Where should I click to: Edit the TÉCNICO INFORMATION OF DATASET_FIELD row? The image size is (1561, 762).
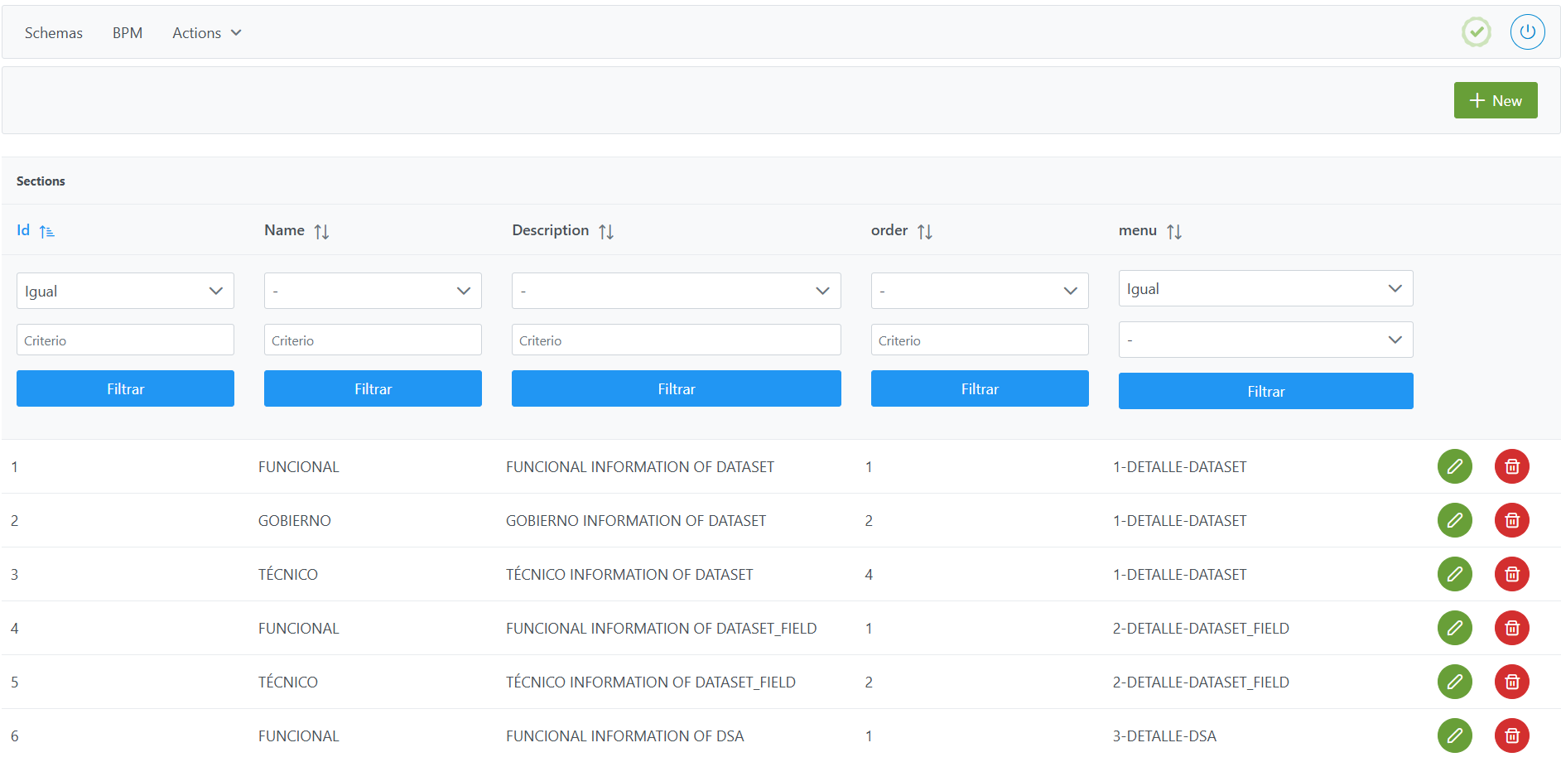[1454, 682]
